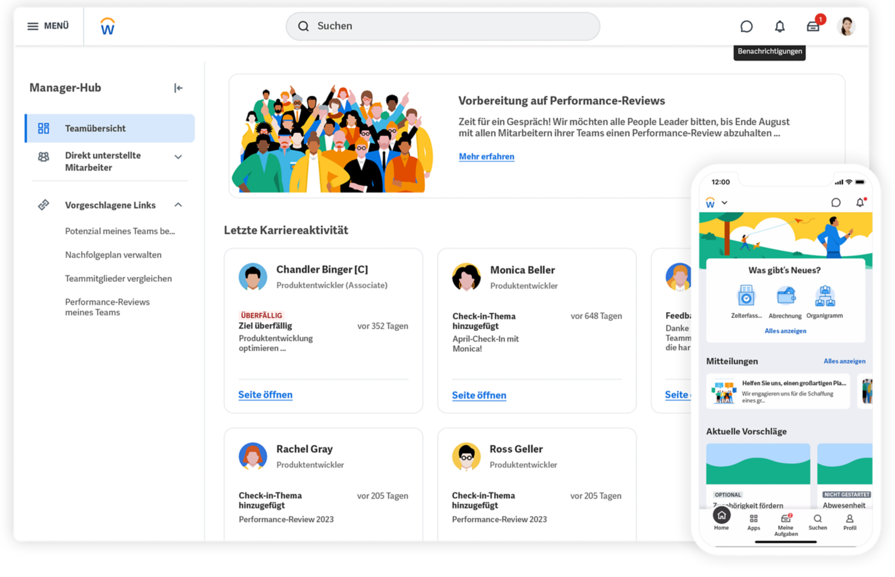Click 'vor 648 Tagen' on Monica's card
Screen dimensions: 895x577
click(x=596, y=316)
